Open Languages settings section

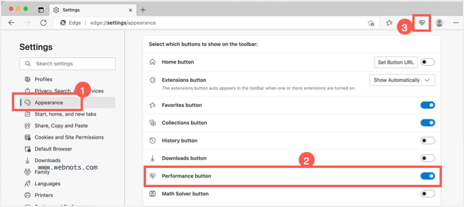pos(47,183)
